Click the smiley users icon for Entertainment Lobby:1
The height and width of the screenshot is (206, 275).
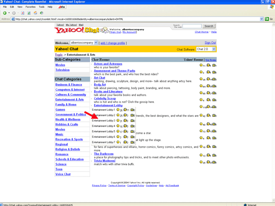point(118,110)
